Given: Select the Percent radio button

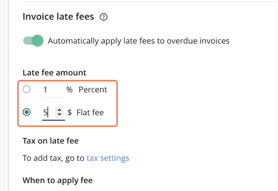Looking at the screenshot, I should [x=27, y=90].
